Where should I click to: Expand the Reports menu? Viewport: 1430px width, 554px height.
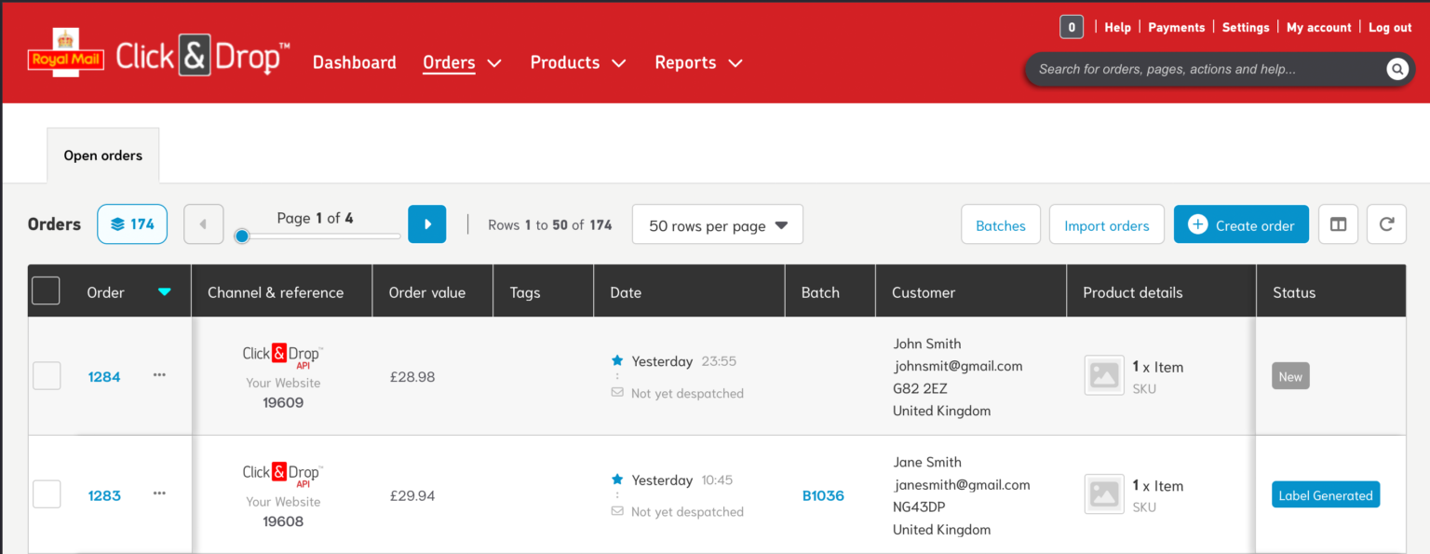[x=698, y=62]
